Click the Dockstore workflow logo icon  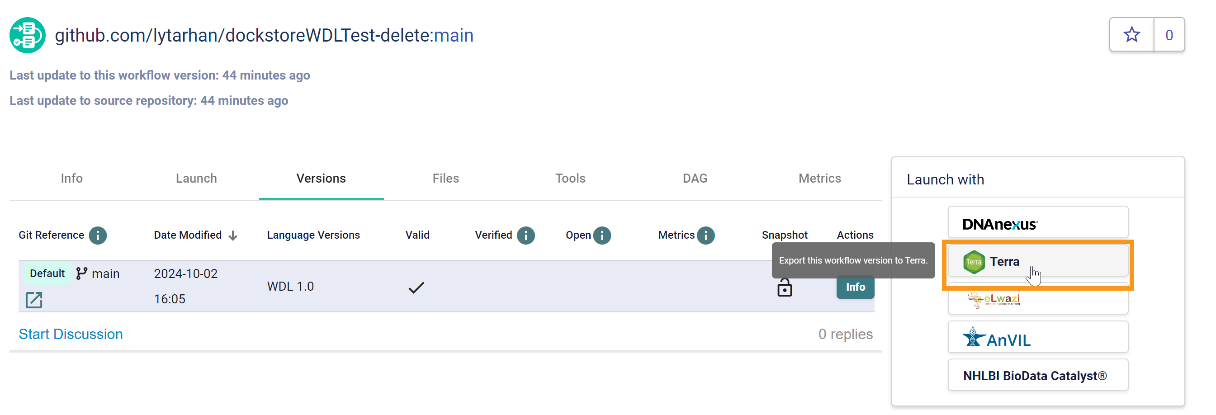28,35
